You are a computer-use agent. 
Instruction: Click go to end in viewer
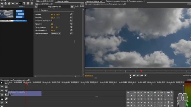pyautogui.click(x=145, y=75)
